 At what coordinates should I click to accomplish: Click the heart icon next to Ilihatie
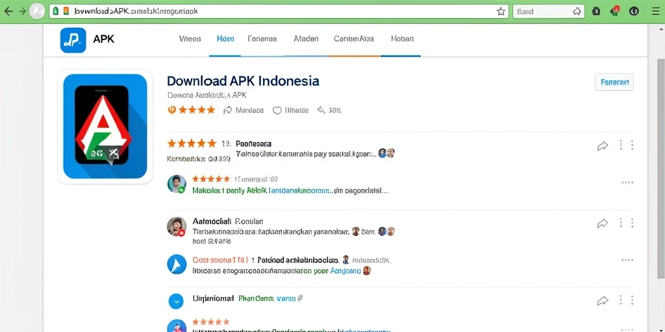click(x=277, y=110)
